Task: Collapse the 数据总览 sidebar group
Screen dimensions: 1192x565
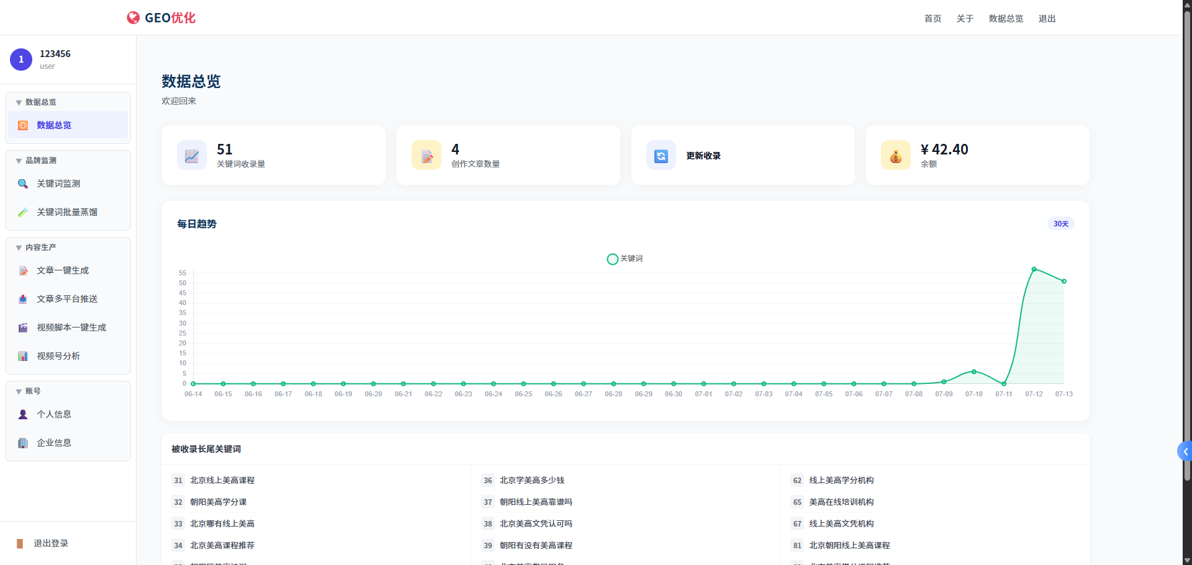Action: point(36,102)
